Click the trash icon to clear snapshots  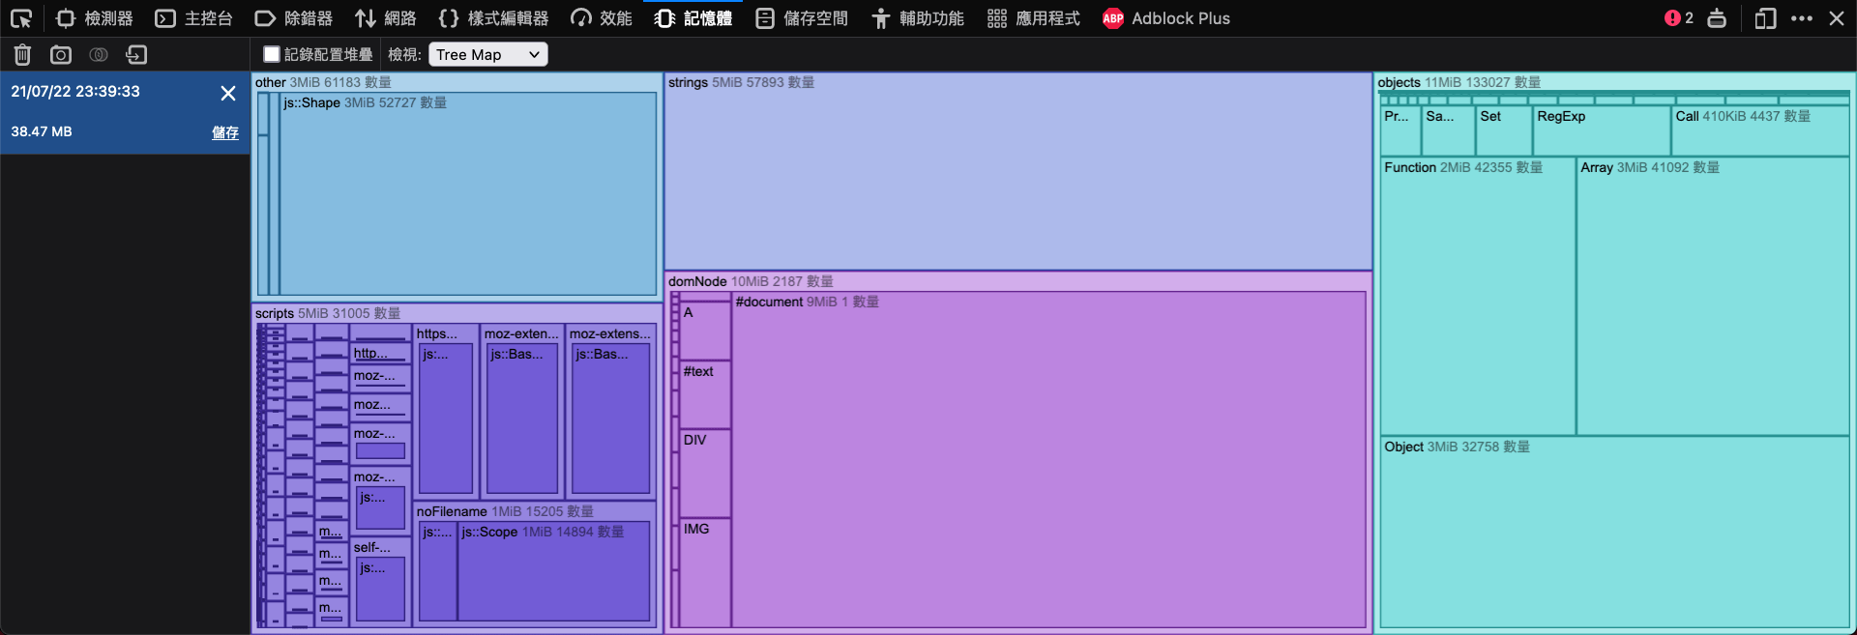(22, 55)
